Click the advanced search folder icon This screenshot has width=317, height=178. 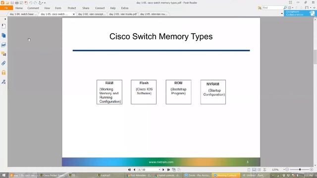[x=260, y=8]
